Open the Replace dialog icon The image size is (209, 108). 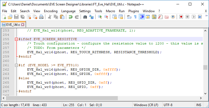(x=91, y=17)
